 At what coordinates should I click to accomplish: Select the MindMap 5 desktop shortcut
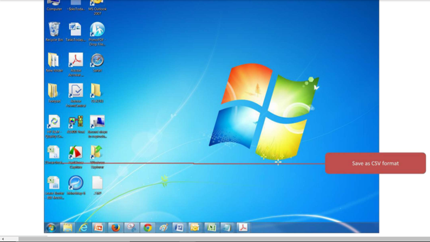pyautogui.click(x=76, y=186)
